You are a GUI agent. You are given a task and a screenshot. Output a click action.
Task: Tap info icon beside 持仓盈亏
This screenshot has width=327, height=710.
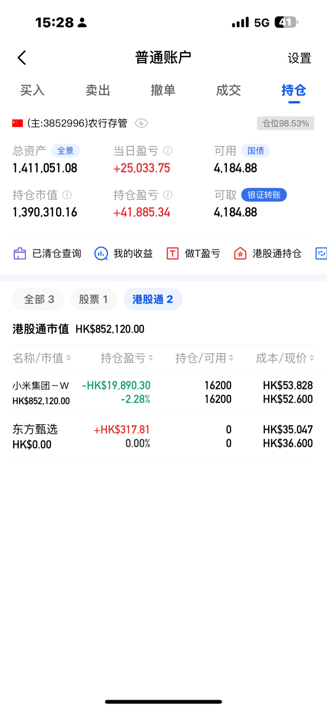168,195
